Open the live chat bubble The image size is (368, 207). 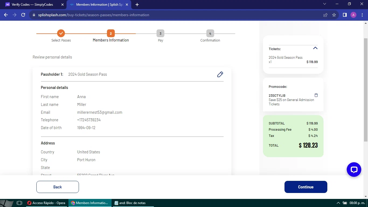point(353,170)
